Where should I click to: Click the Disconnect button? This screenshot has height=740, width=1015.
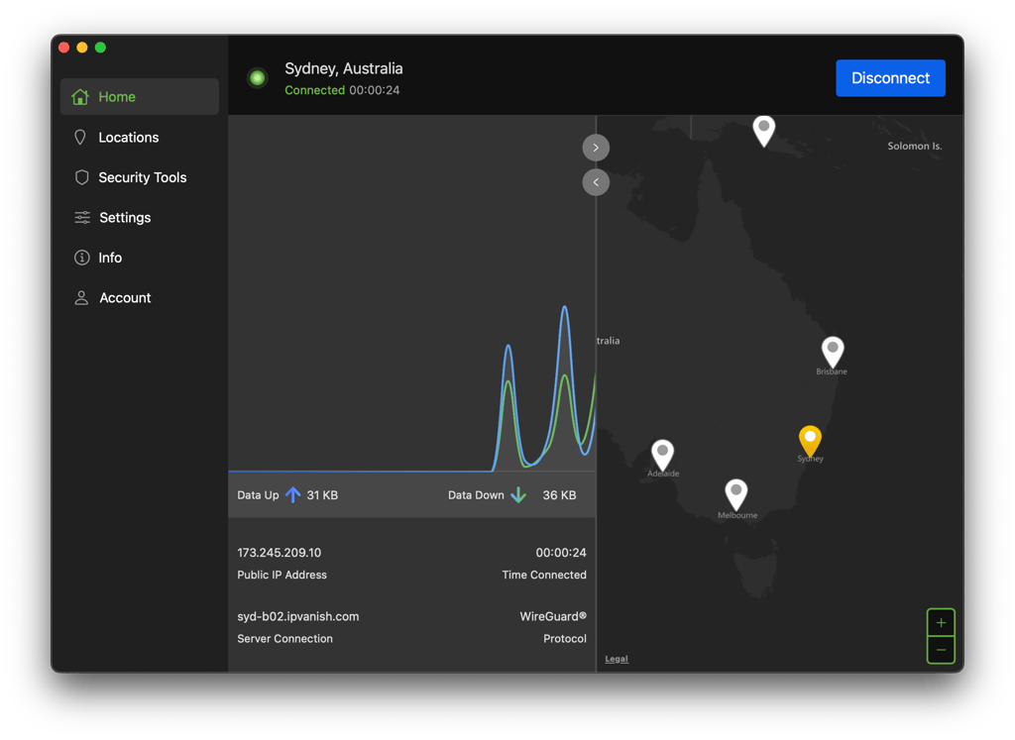point(890,78)
